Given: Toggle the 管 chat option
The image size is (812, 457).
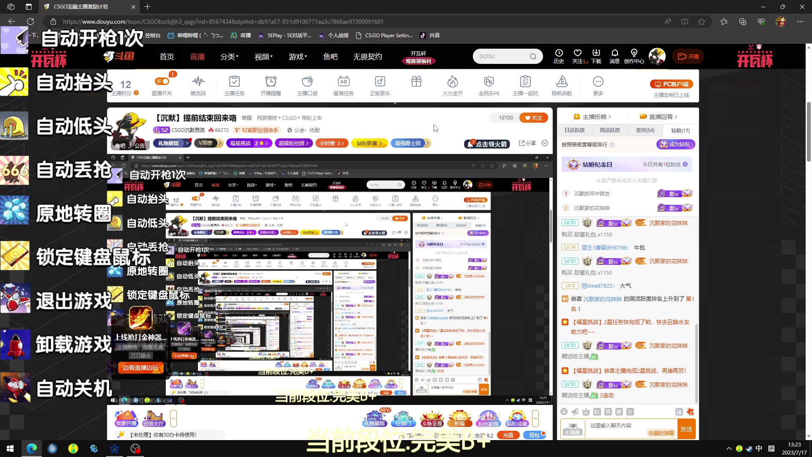Looking at the screenshot, I should click(x=608, y=412).
